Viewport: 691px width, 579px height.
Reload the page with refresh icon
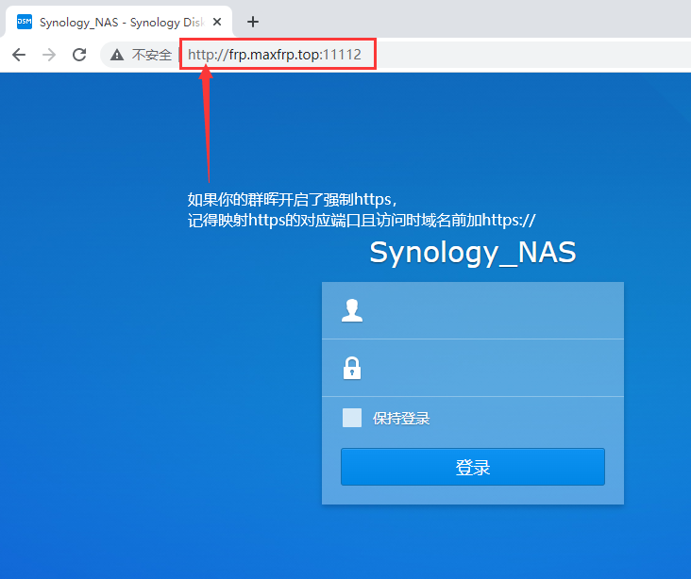tap(79, 55)
